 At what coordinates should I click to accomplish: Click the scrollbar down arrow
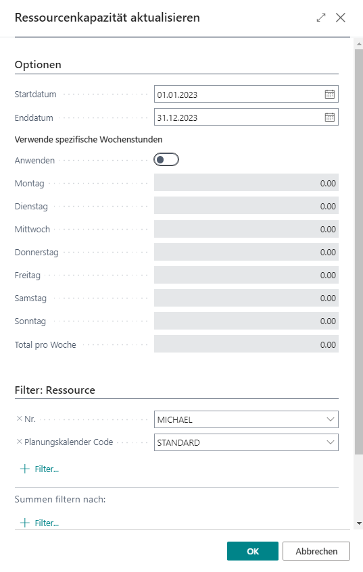[x=359, y=523]
